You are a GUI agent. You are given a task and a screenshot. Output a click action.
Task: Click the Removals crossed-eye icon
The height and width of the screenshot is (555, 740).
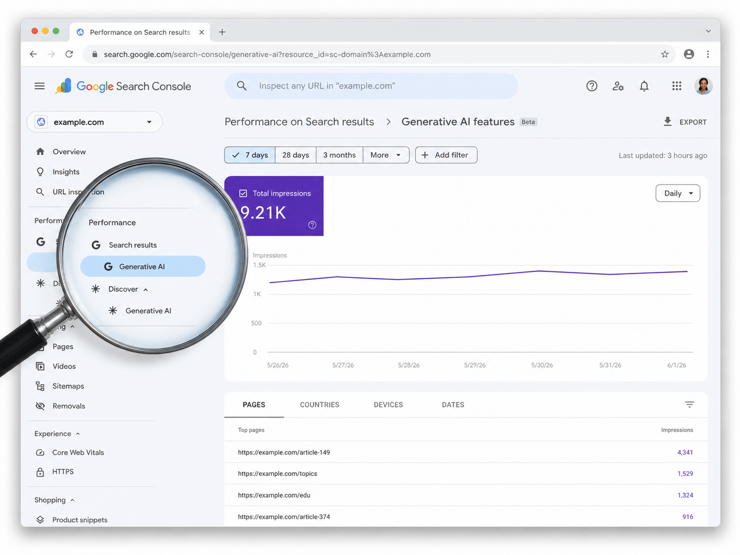pos(40,406)
